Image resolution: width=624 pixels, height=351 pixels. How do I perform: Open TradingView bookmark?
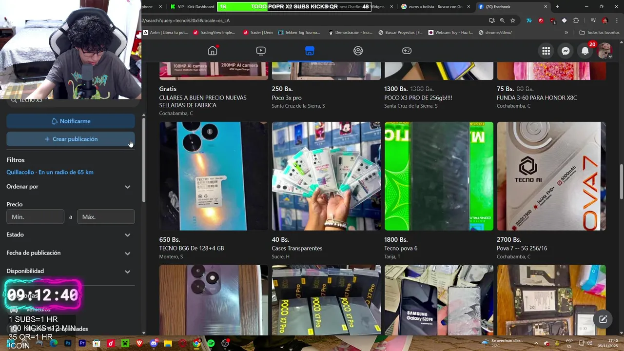click(214, 33)
